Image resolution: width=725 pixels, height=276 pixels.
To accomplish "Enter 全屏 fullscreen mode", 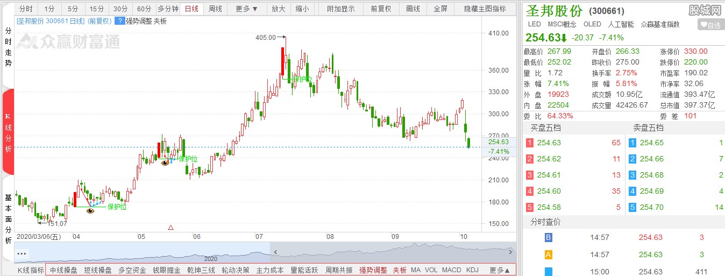I will (440, 9).
